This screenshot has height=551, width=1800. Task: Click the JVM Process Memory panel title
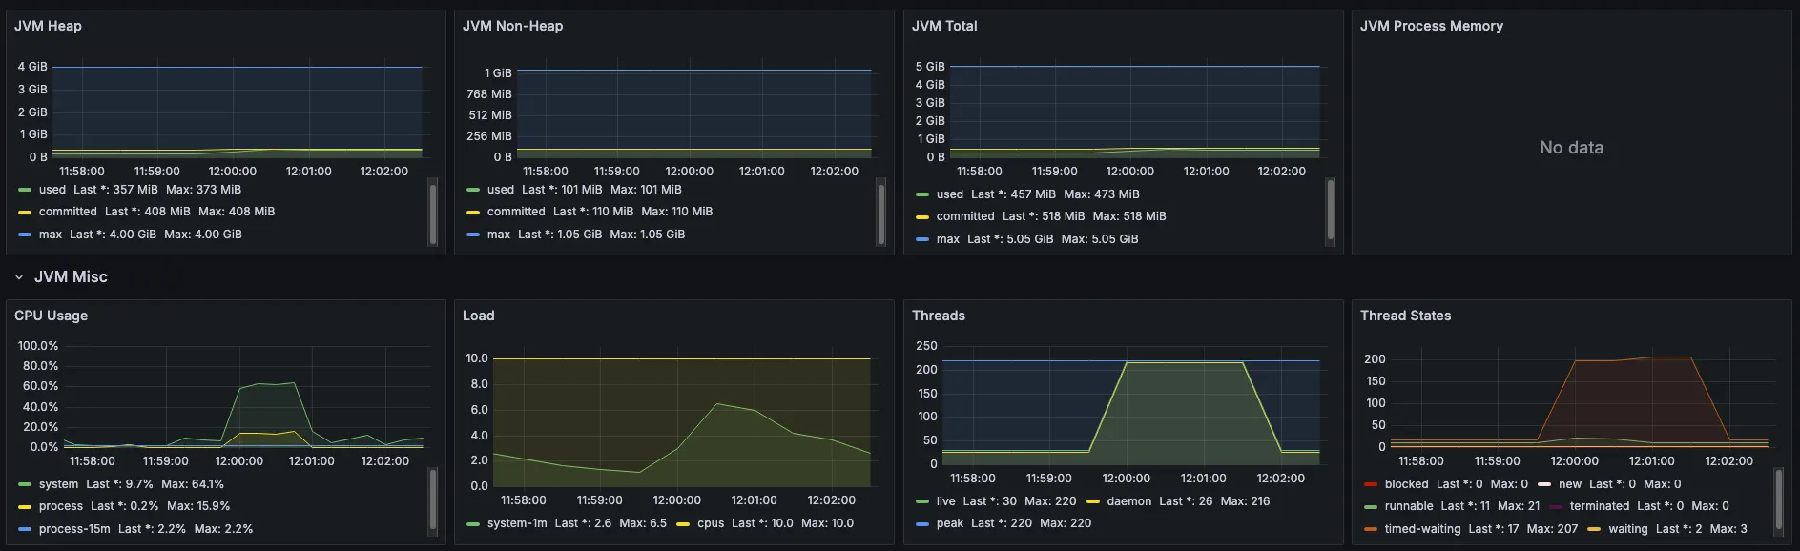(x=1431, y=26)
